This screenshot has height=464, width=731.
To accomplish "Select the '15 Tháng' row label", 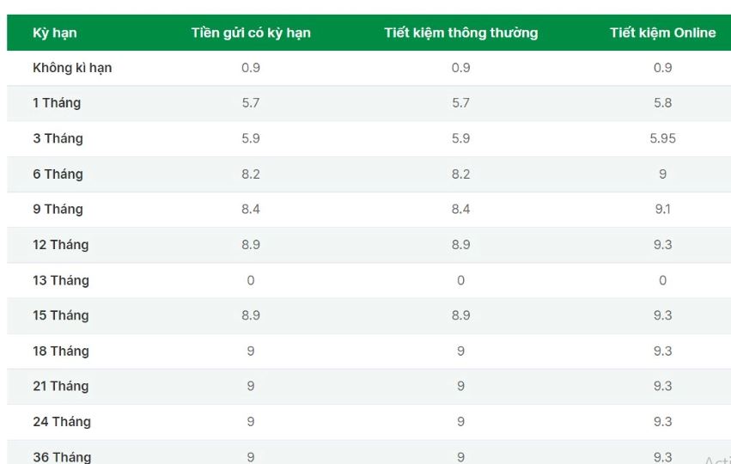I will pyautogui.click(x=61, y=315).
